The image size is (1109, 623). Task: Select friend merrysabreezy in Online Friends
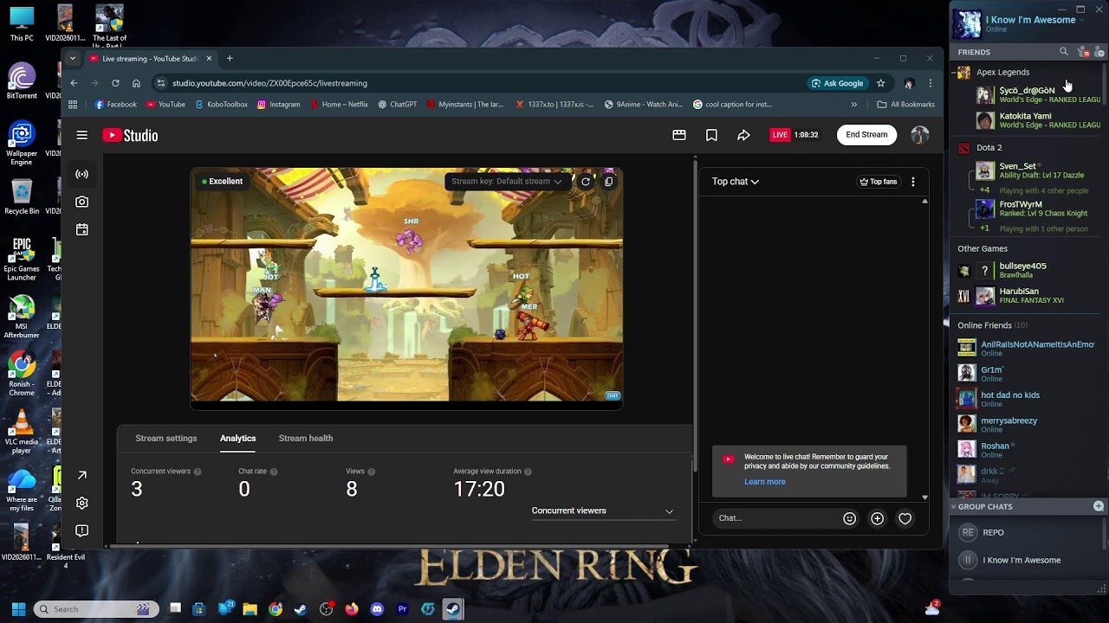(x=1027, y=425)
